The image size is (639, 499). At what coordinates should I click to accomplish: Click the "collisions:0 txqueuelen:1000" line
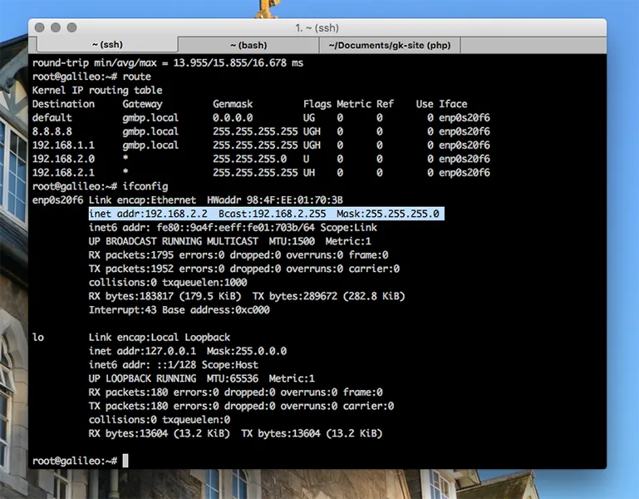pyautogui.click(x=168, y=282)
